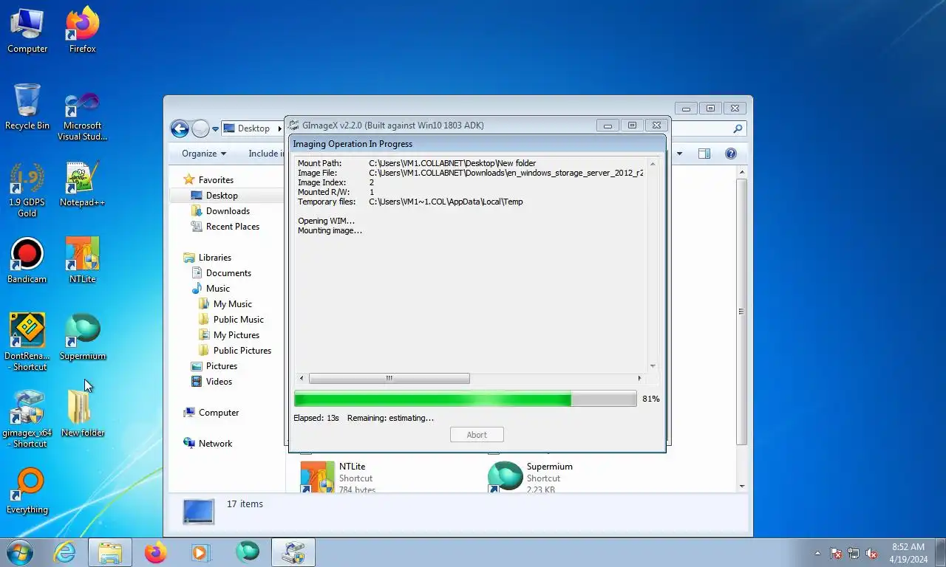Viewport: 946px width, 567px height.
Task: Open the Computer desktop icon
Action: (27, 31)
